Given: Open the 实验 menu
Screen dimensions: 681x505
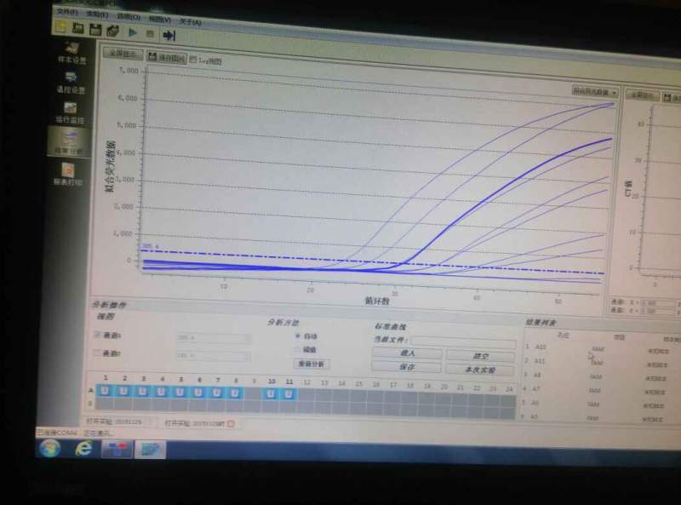Looking at the screenshot, I should pos(97,14).
